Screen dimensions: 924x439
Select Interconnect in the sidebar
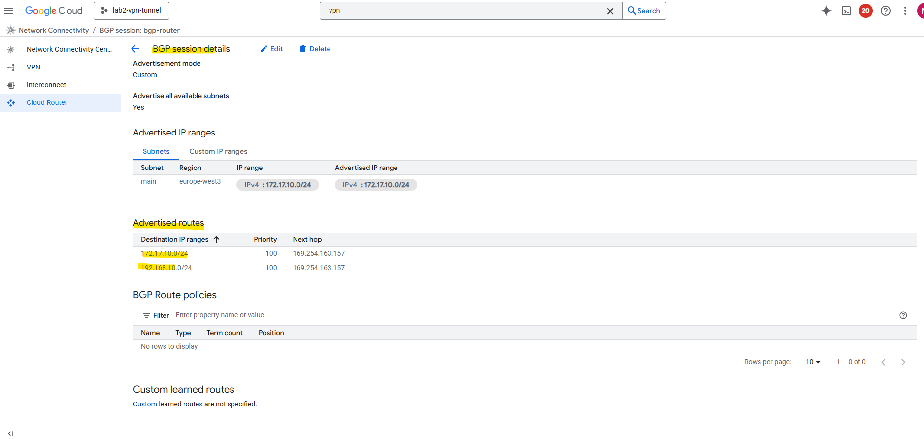click(x=46, y=85)
